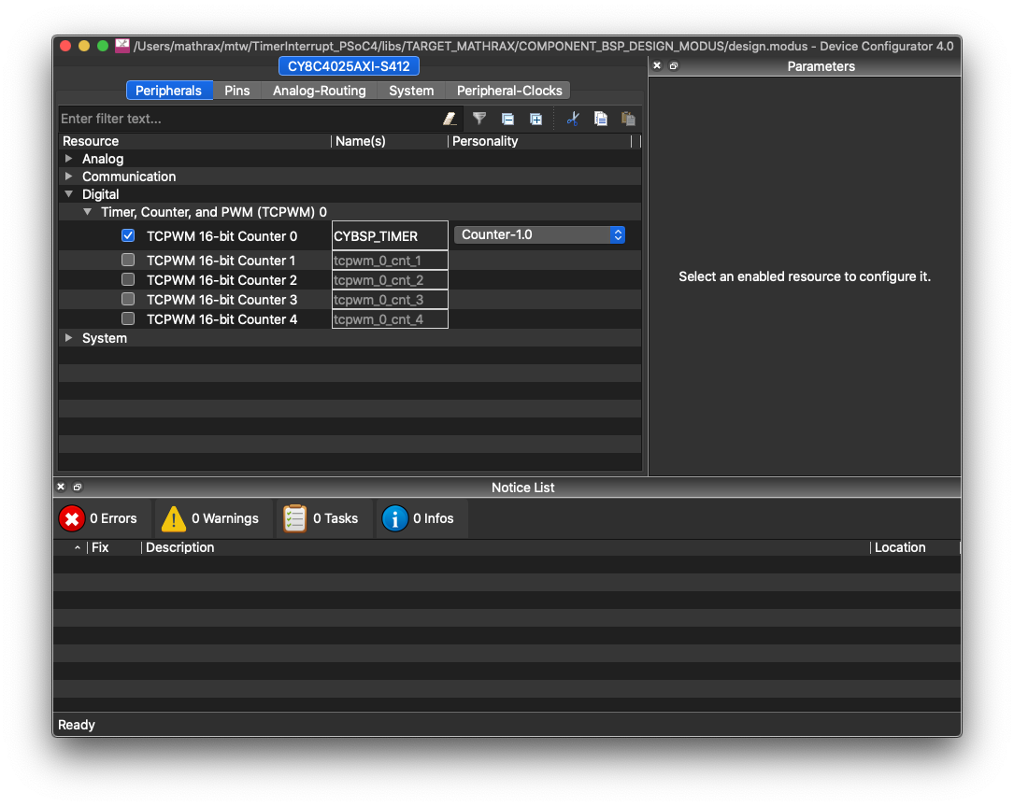Screen dimensions: 1014x806
Task: Switch to the Pins tab
Action: (x=236, y=91)
